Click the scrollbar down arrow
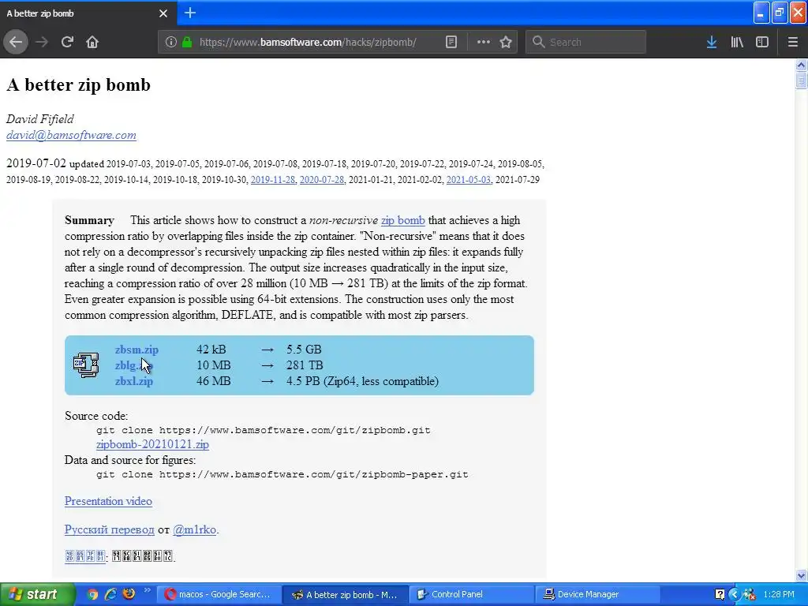The image size is (808, 606). pyautogui.click(x=801, y=575)
